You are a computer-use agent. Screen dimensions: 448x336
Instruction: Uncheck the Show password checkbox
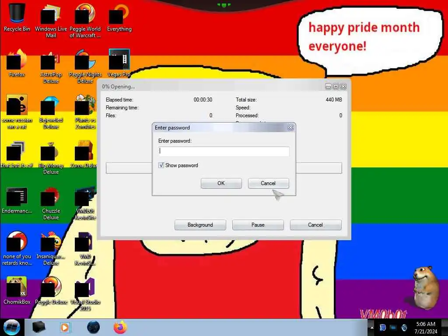point(161,165)
